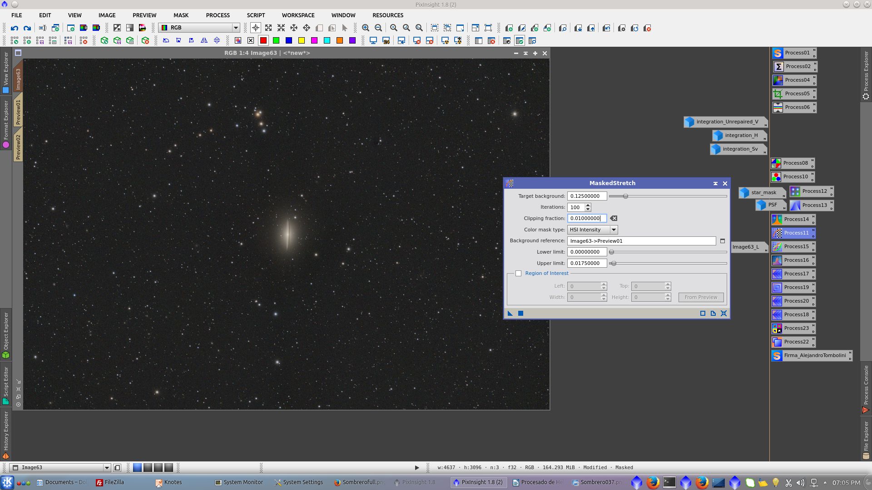Open MaskedStretch documentation browser icon

(713, 313)
